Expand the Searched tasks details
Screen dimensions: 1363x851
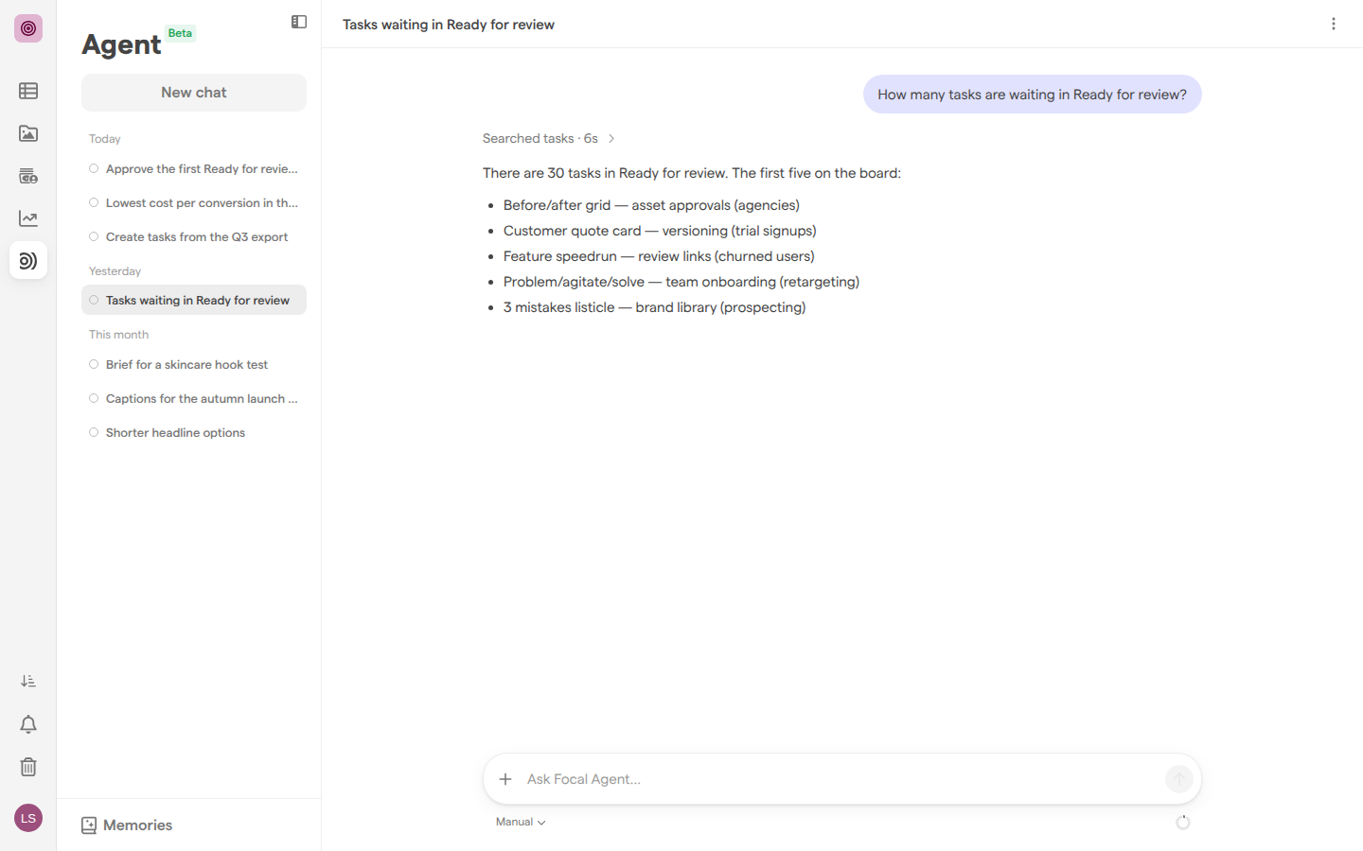[x=549, y=138]
